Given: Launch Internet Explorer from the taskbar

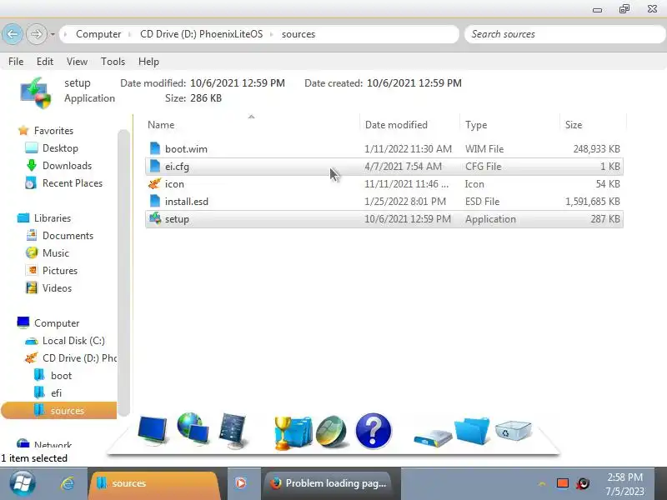Looking at the screenshot, I should coord(68,483).
